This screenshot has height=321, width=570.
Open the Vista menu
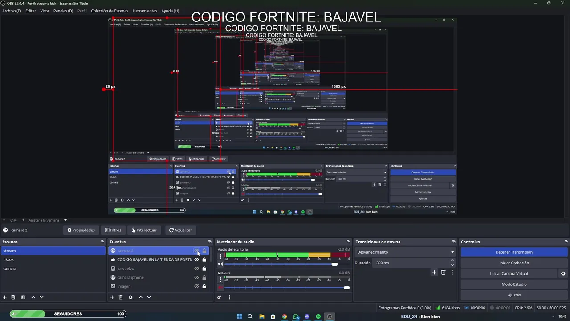(x=45, y=11)
